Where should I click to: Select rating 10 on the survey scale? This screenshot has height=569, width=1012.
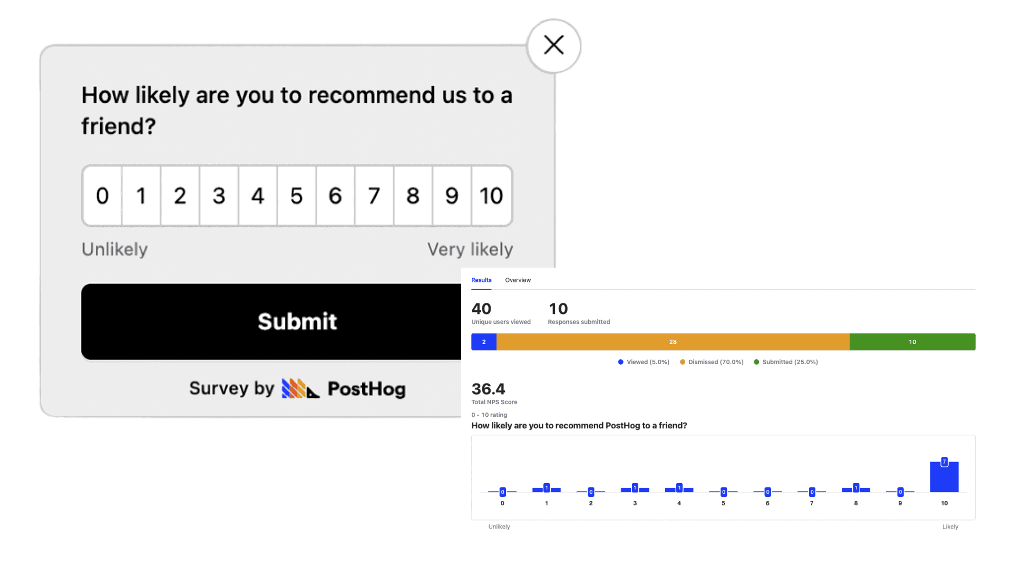pyautogui.click(x=491, y=196)
